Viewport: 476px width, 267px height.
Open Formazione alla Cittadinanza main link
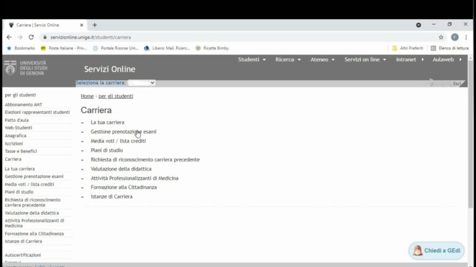point(123,187)
